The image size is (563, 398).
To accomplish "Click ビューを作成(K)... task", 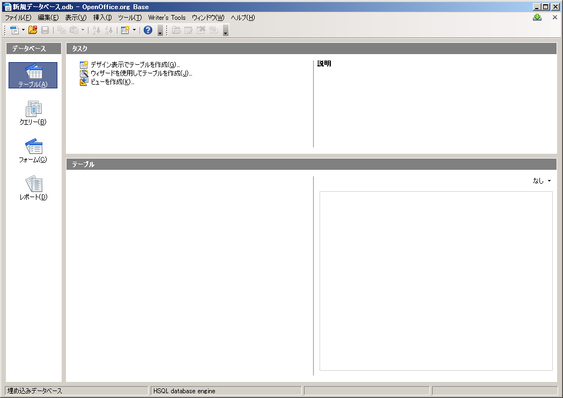I will pyautogui.click(x=107, y=82).
